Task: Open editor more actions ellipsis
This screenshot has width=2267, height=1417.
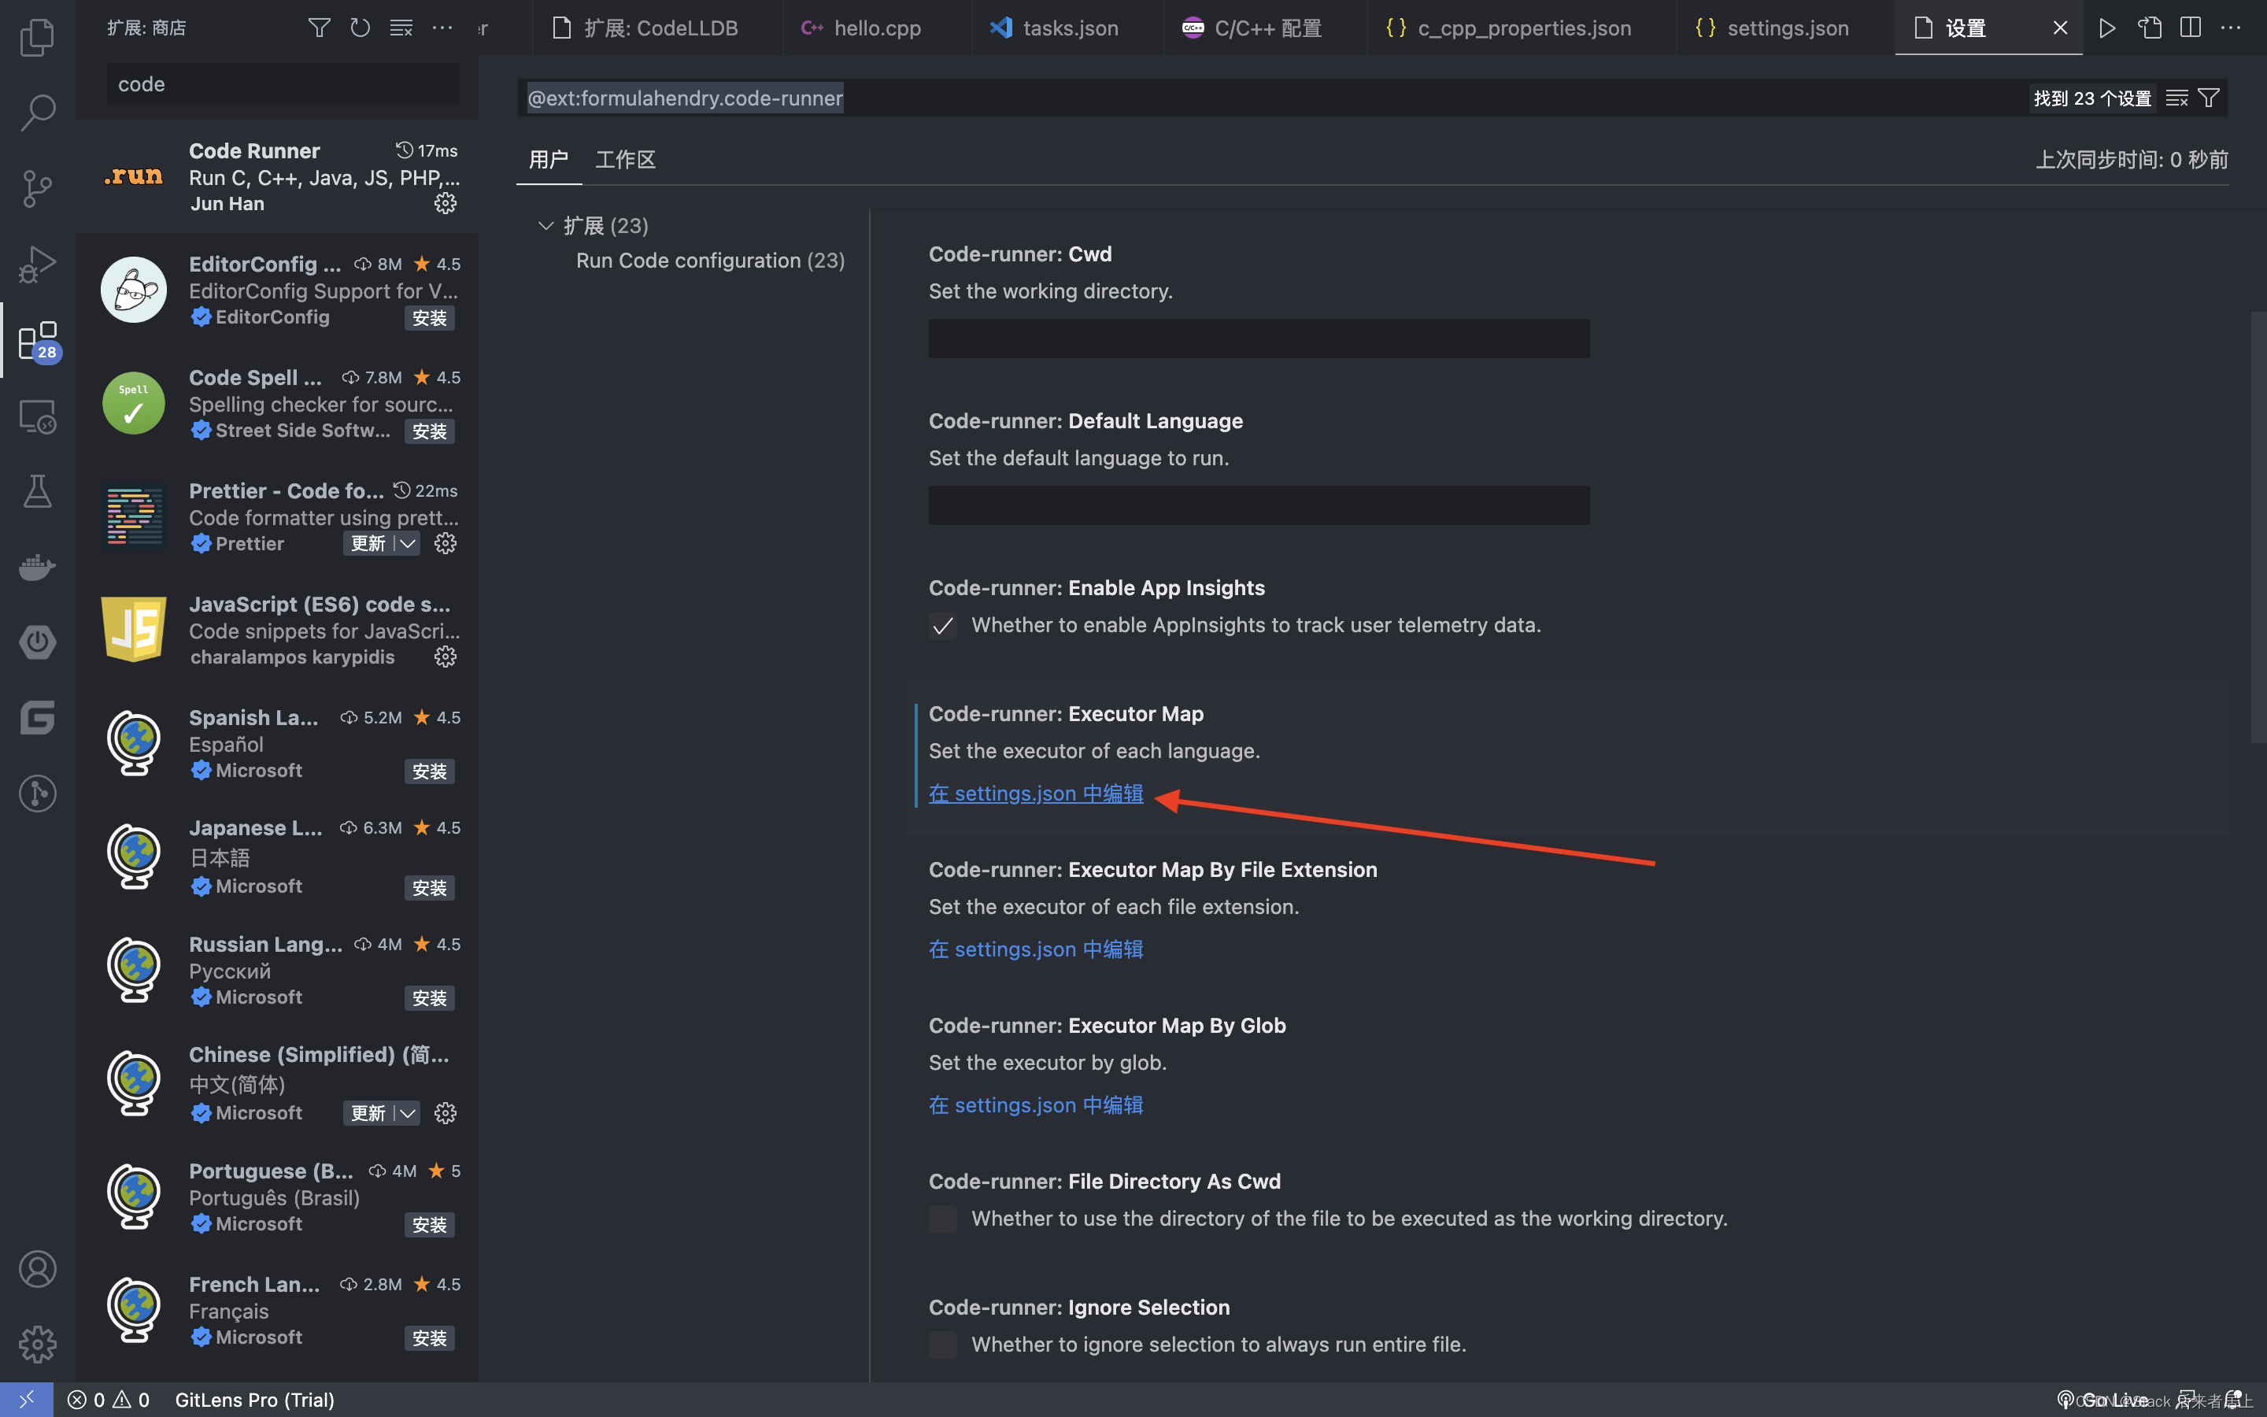Action: [x=2232, y=28]
